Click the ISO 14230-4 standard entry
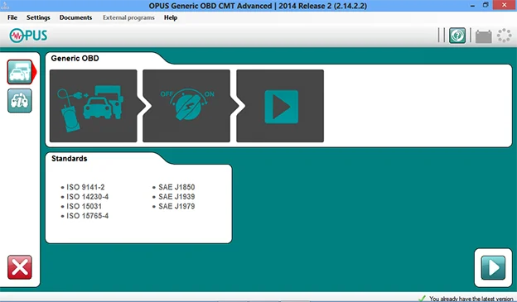Image resolution: width=517 pixels, height=302 pixels. [x=87, y=197]
